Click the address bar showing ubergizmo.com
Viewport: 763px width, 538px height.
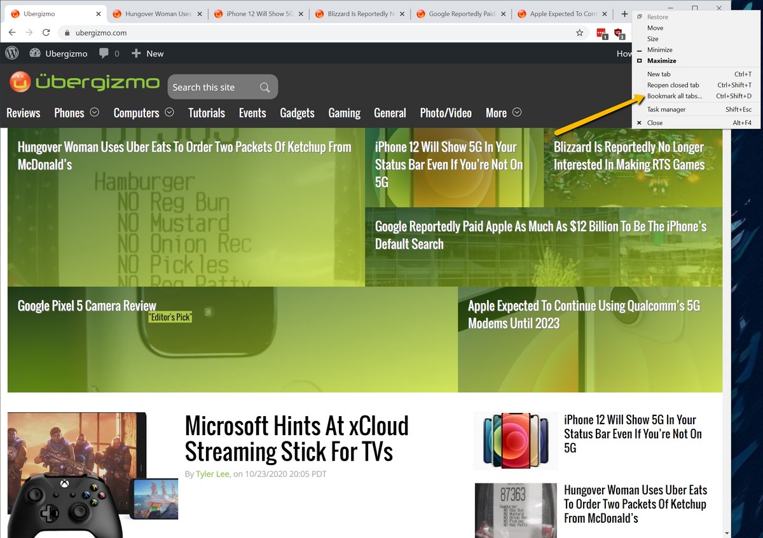pyautogui.click(x=318, y=32)
